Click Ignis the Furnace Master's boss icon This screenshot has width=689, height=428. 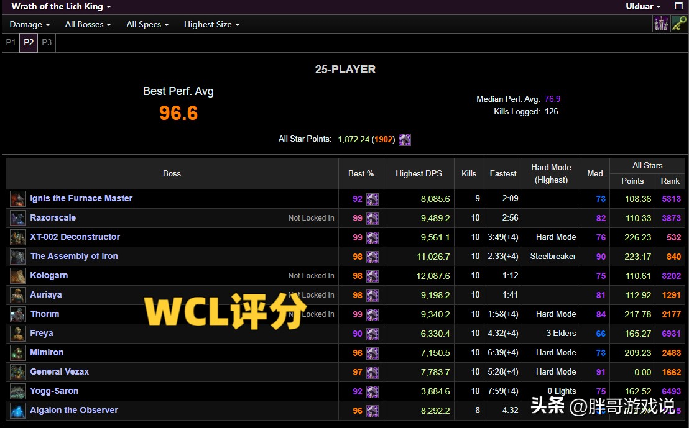(17, 198)
